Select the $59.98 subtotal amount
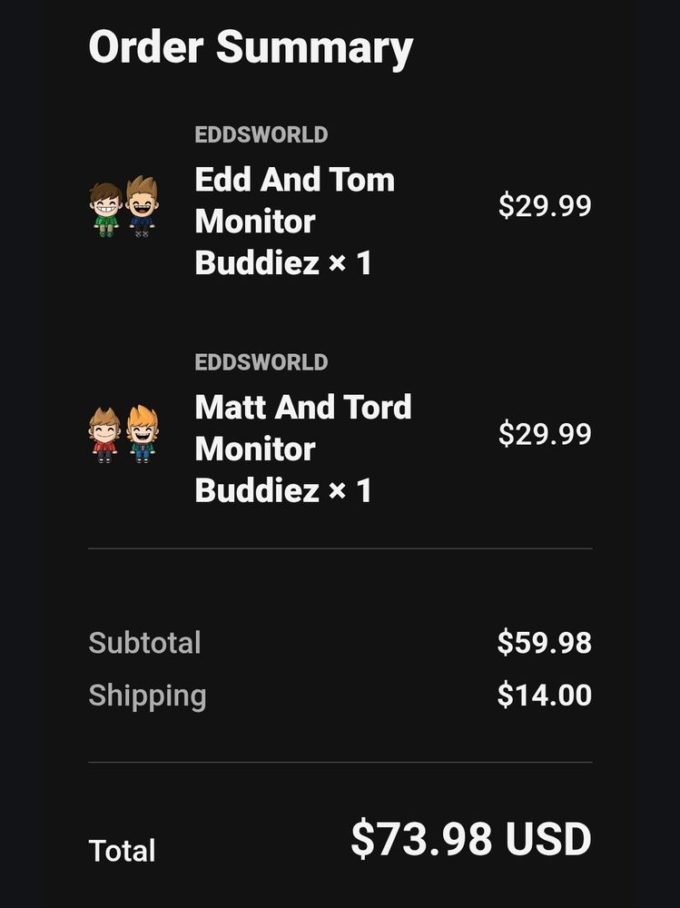The width and height of the screenshot is (680, 908). [x=544, y=643]
